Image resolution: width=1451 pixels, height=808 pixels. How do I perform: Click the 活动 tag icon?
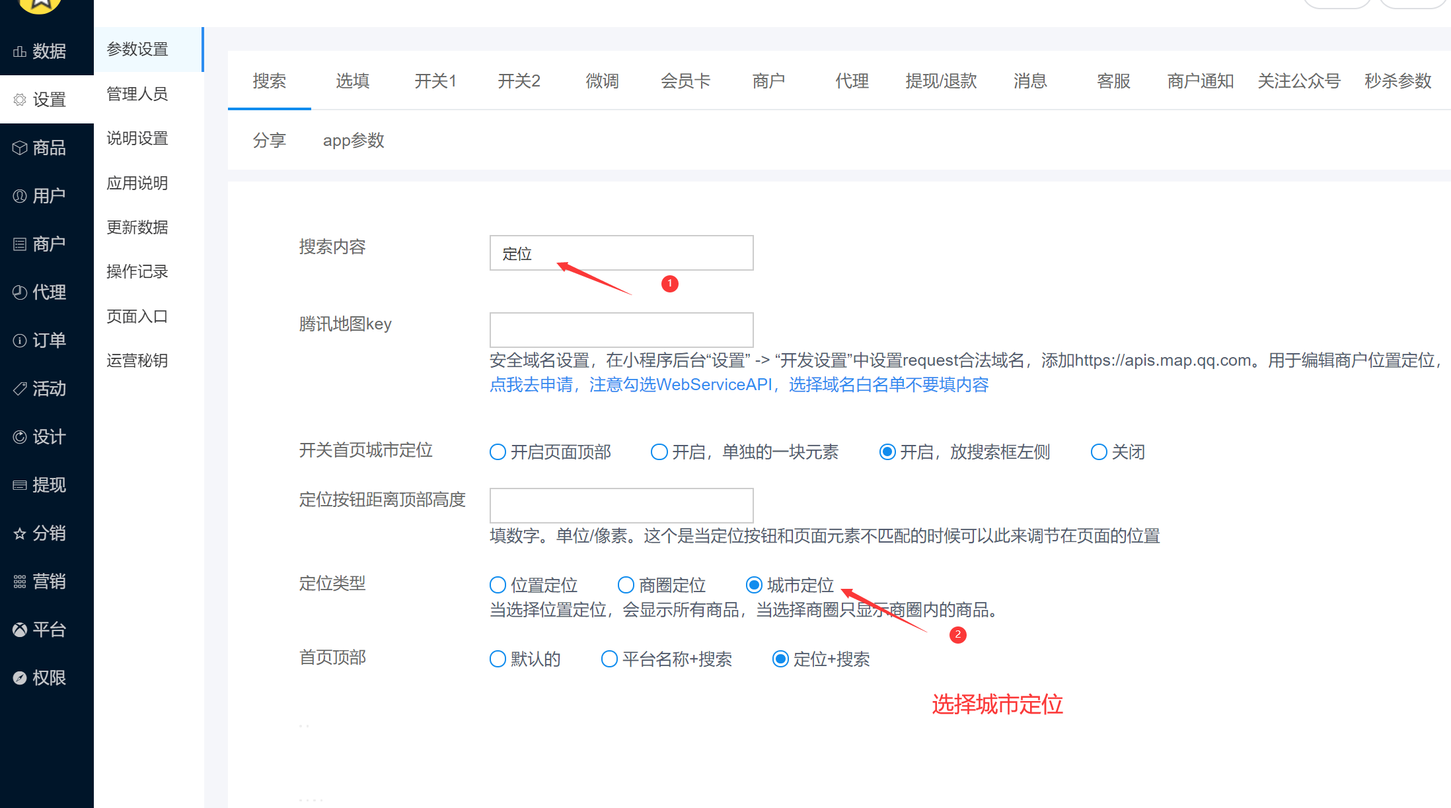(x=20, y=389)
